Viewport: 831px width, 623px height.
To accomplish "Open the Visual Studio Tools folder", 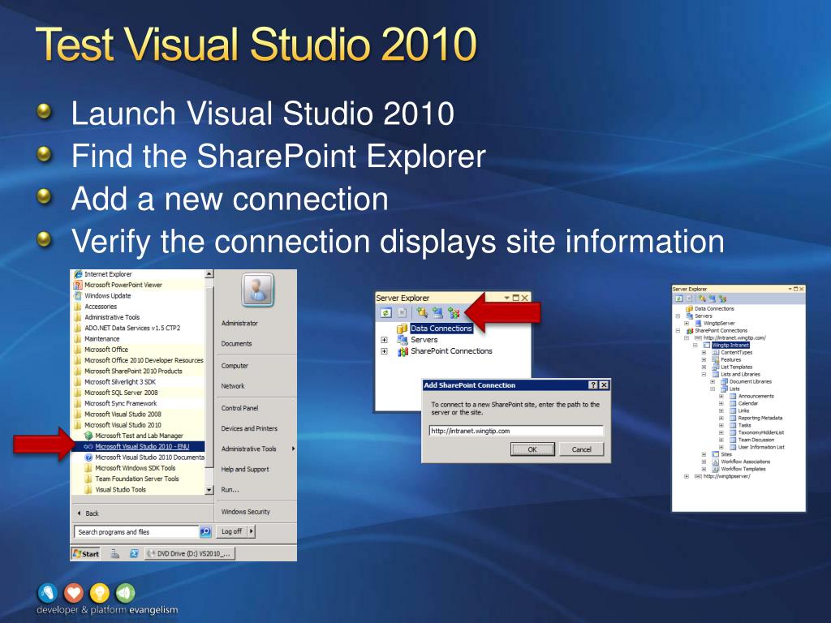I will [115, 489].
